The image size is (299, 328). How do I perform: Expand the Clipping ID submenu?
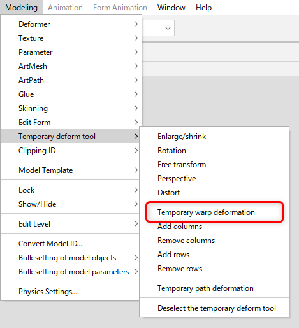pyautogui.click(x=69, y=151)
